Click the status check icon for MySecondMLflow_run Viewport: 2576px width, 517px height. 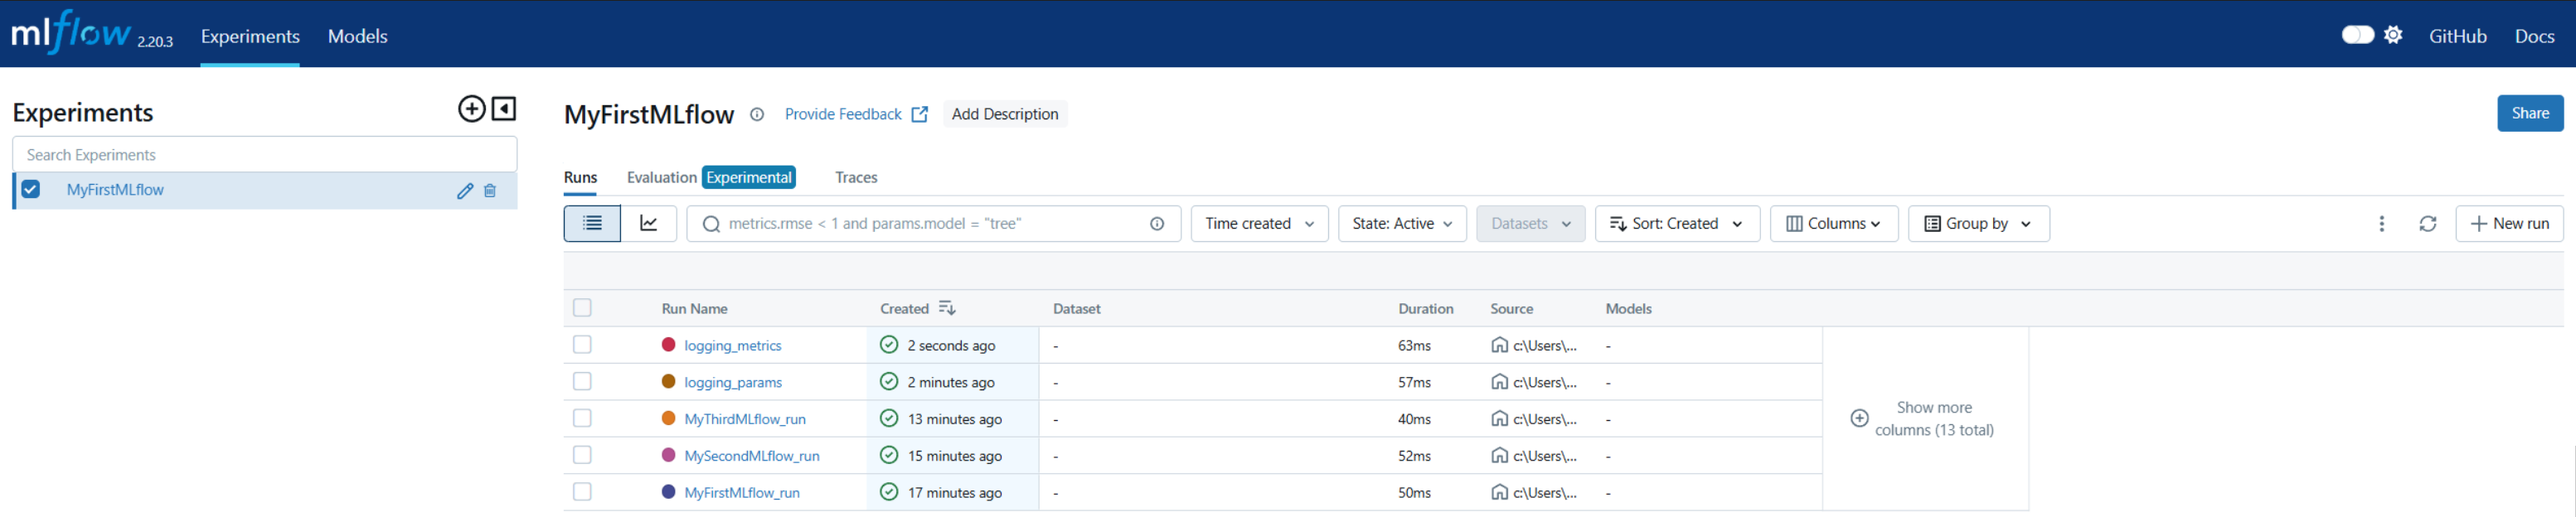pos(888,455)
